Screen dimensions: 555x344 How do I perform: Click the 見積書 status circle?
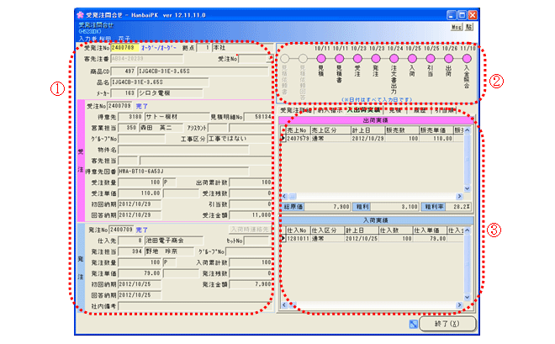point(339,59)
